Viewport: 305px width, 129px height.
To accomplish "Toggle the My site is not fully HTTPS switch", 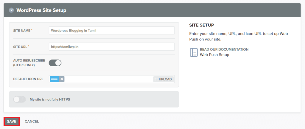I will [19, 99].
